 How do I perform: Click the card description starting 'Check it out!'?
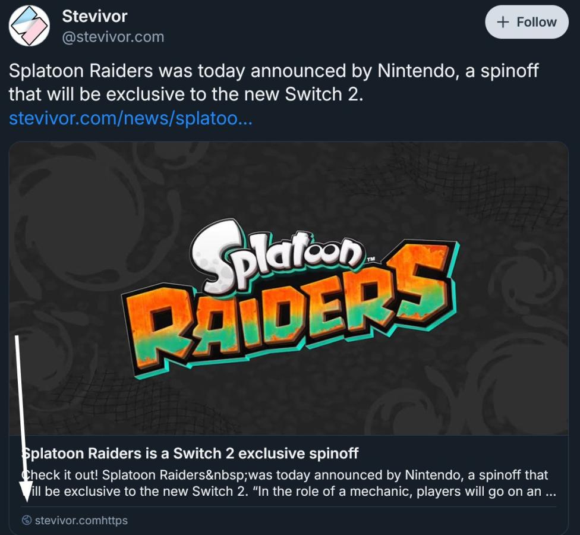285,475
